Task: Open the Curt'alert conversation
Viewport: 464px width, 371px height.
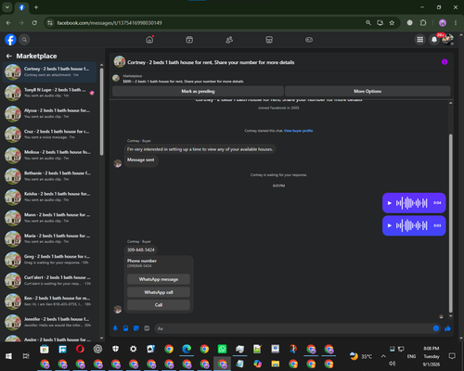Action: pos(49,280)
